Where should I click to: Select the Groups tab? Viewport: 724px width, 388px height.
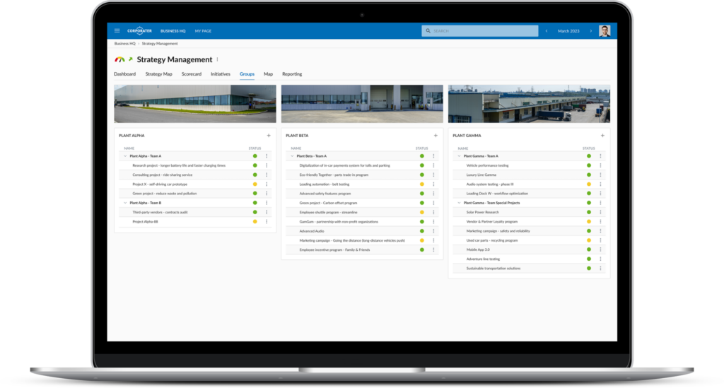click(247, 74)
